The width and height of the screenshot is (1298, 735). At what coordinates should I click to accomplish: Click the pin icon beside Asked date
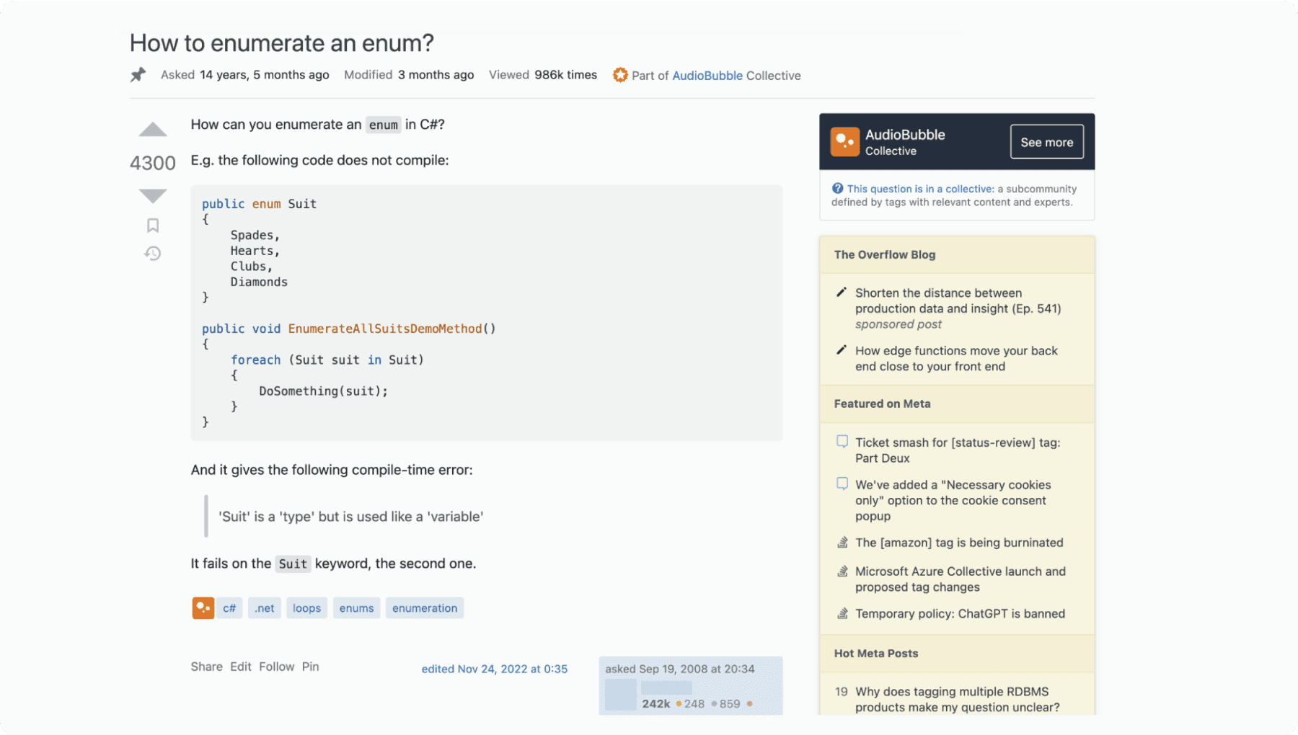[x=138, y=75]
